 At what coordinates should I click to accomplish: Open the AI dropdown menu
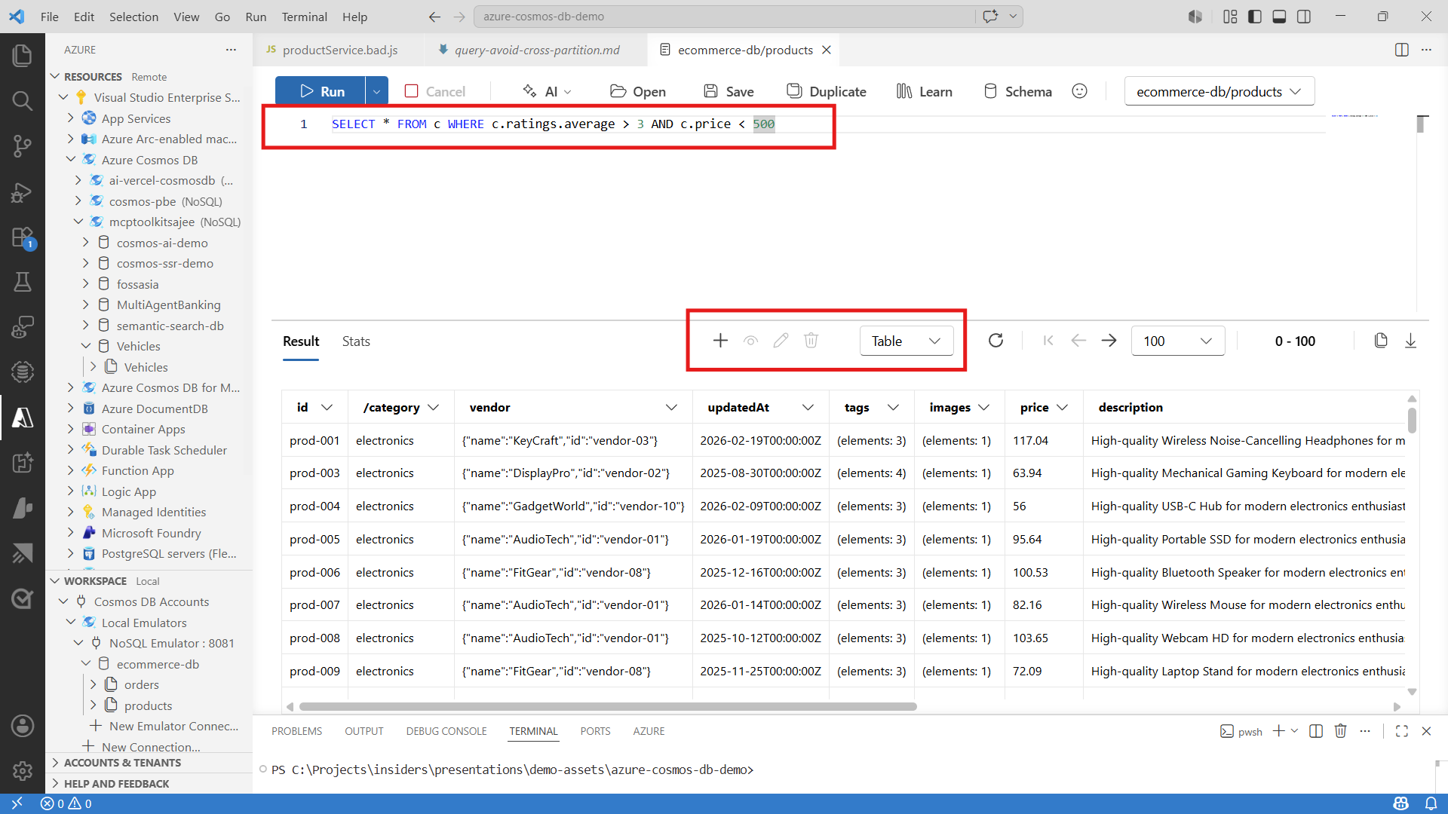tap(548, 91)
